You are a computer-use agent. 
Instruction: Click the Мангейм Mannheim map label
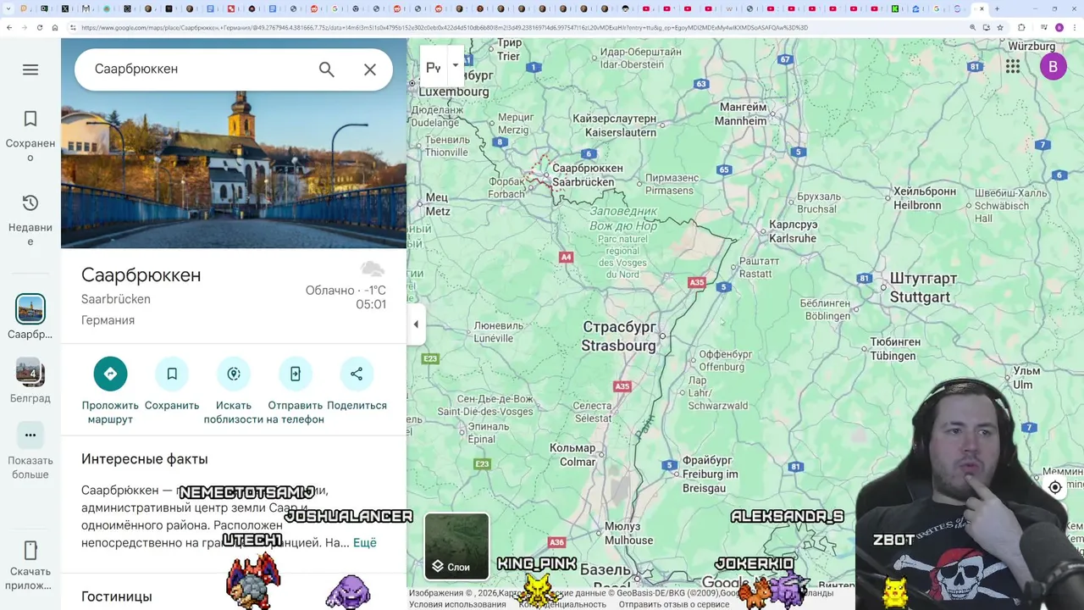click(741, 114)
